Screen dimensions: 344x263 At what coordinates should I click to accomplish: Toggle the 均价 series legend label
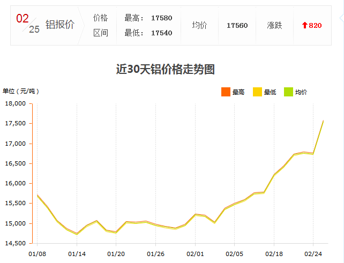pyautogui.click(x=301, y=93)
